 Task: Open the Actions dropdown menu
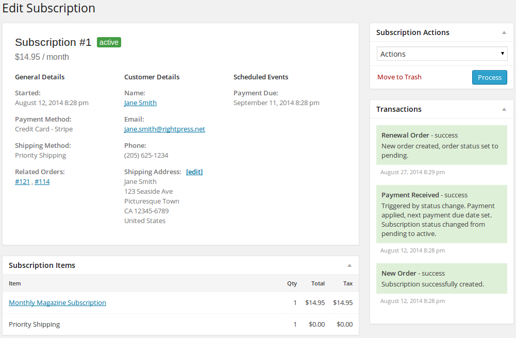click(x=442, y=54)
